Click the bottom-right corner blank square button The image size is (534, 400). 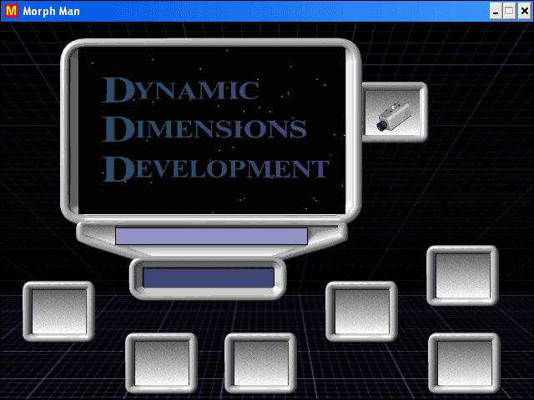(x=464, y=363)
